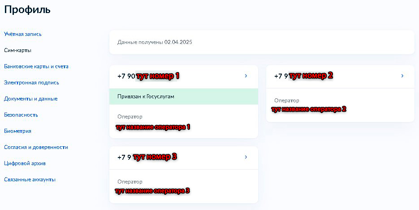Open Согласия и доверенности
The image size is (419, 210).
point(36,147)
